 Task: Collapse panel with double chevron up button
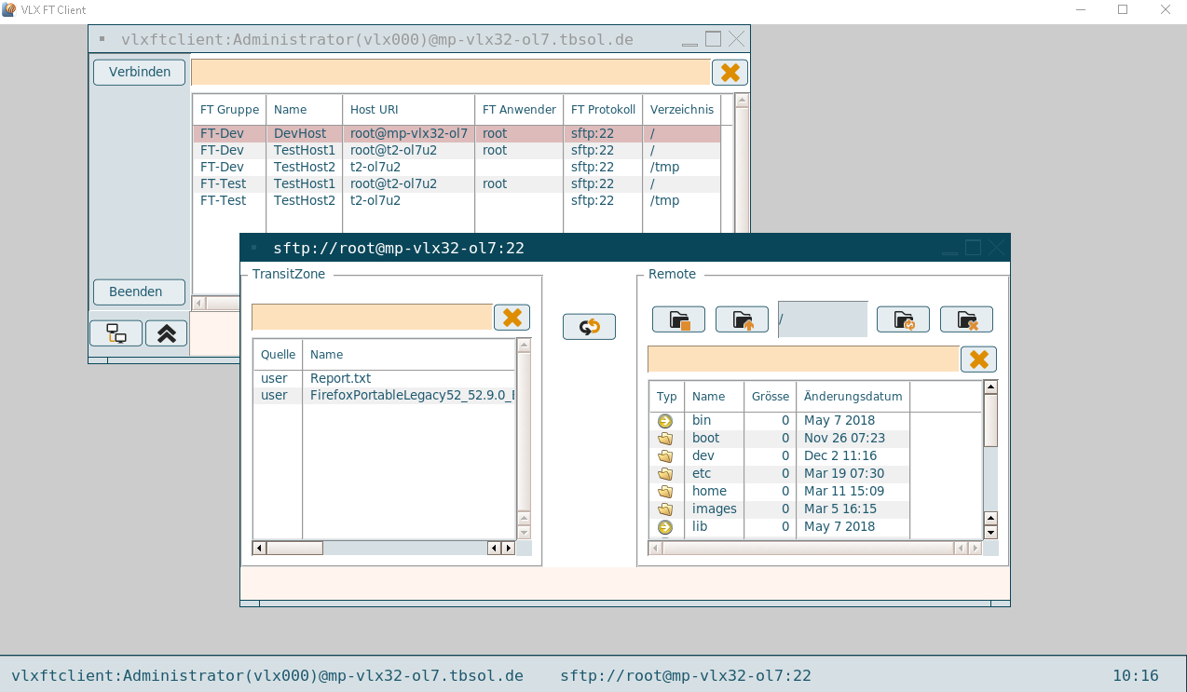point(167,333)
